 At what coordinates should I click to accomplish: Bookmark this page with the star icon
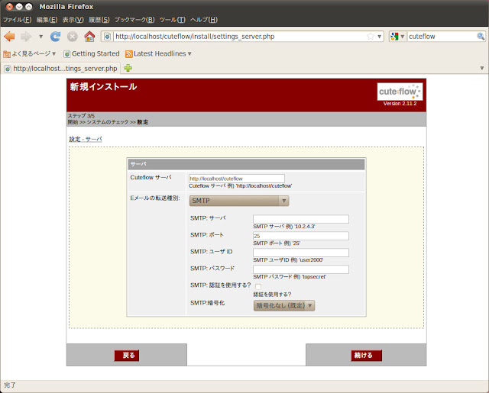point(370,37)
